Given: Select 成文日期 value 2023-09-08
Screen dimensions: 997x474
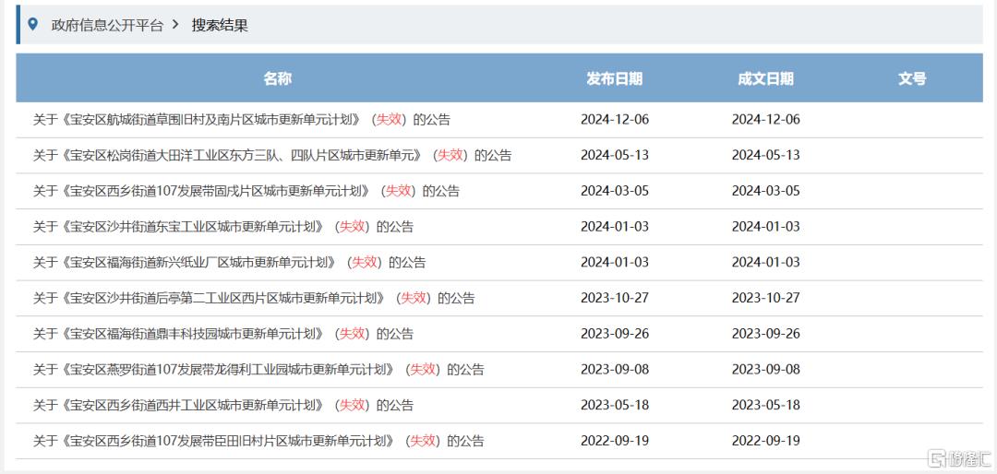Looking at the screenshot, I should (x=766, y=369).
